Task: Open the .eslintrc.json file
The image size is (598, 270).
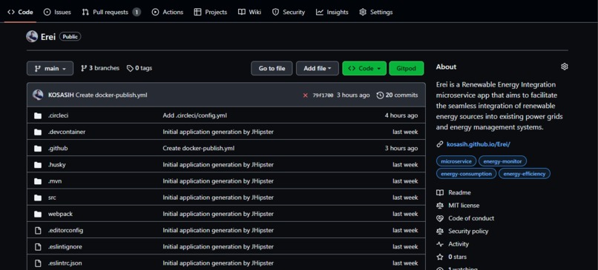Action: [65, 263]
